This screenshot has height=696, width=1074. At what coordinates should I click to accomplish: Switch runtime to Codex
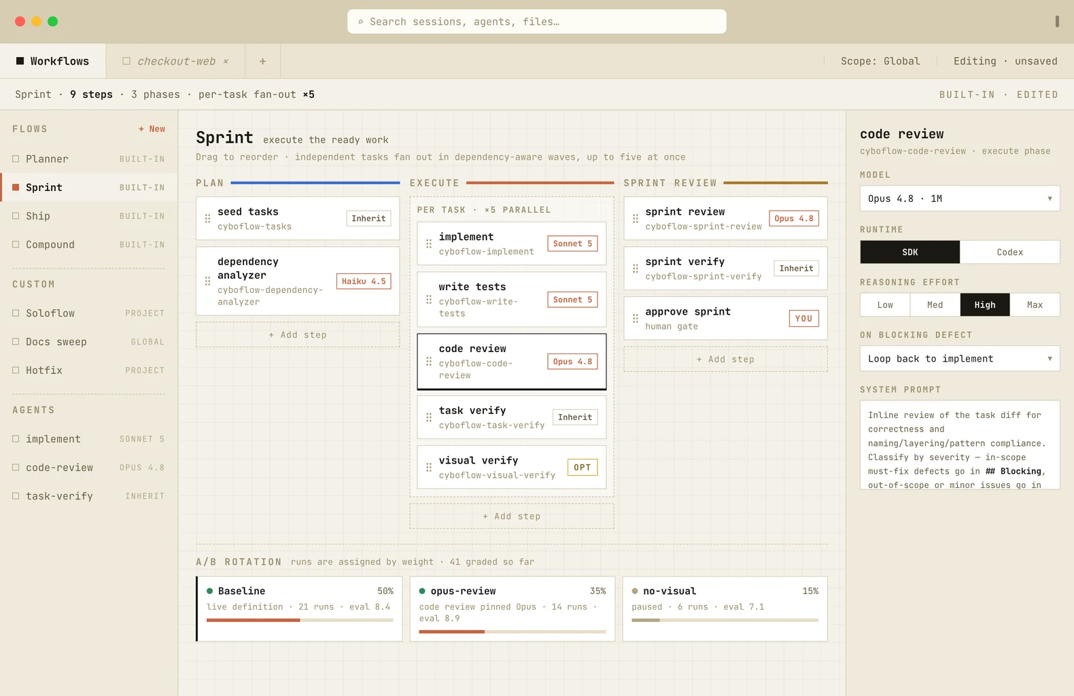coord(1009,252)
